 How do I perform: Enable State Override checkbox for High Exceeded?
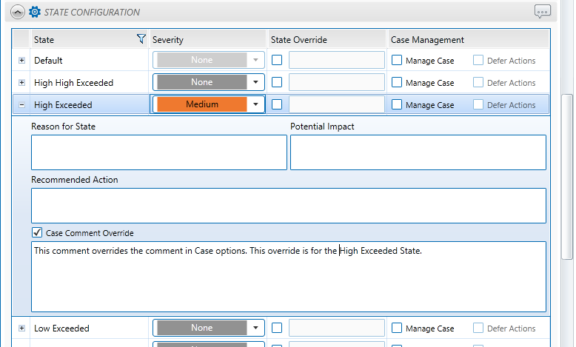[277, 104]
